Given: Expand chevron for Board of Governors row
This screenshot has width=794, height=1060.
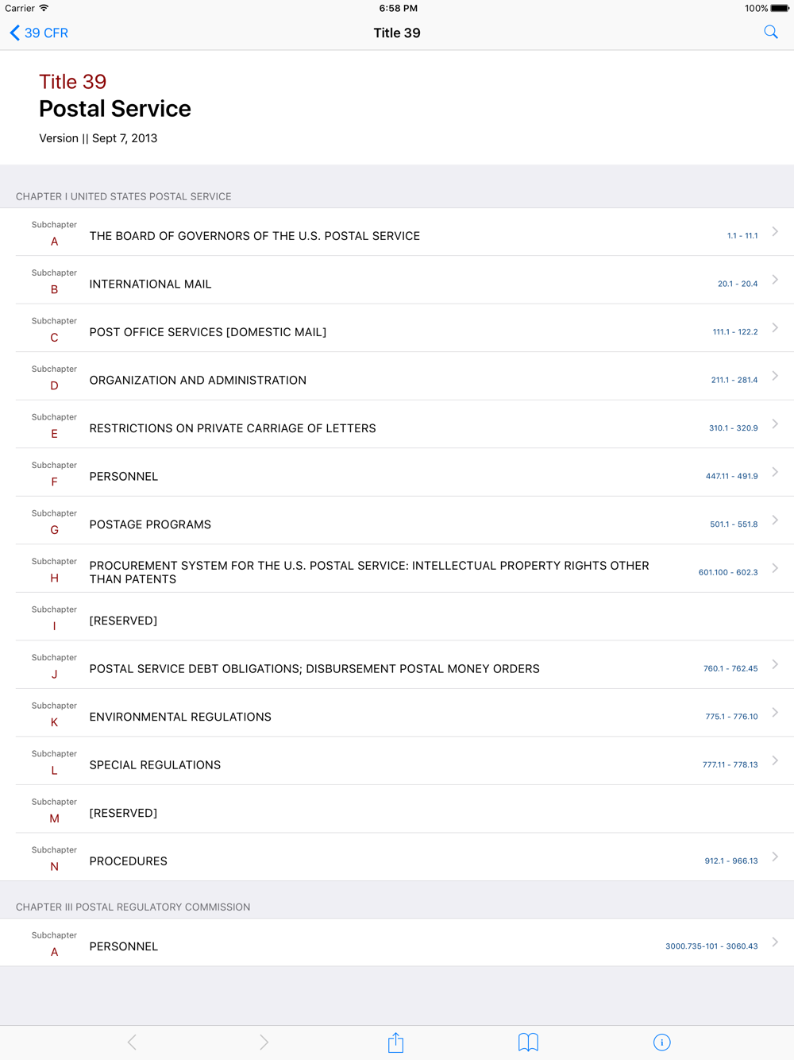Looking at the screenshot, I should [775, 231].
